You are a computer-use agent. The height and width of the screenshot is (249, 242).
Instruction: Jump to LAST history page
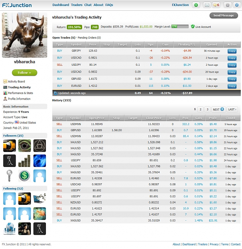232,110
